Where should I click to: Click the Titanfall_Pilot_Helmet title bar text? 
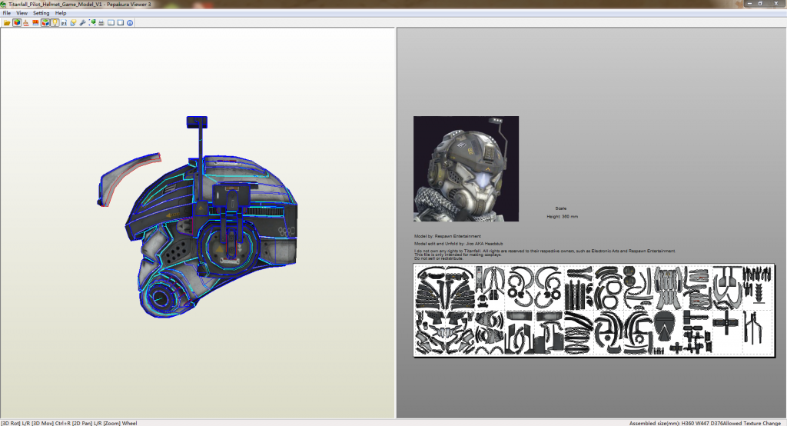click(79, 4)
